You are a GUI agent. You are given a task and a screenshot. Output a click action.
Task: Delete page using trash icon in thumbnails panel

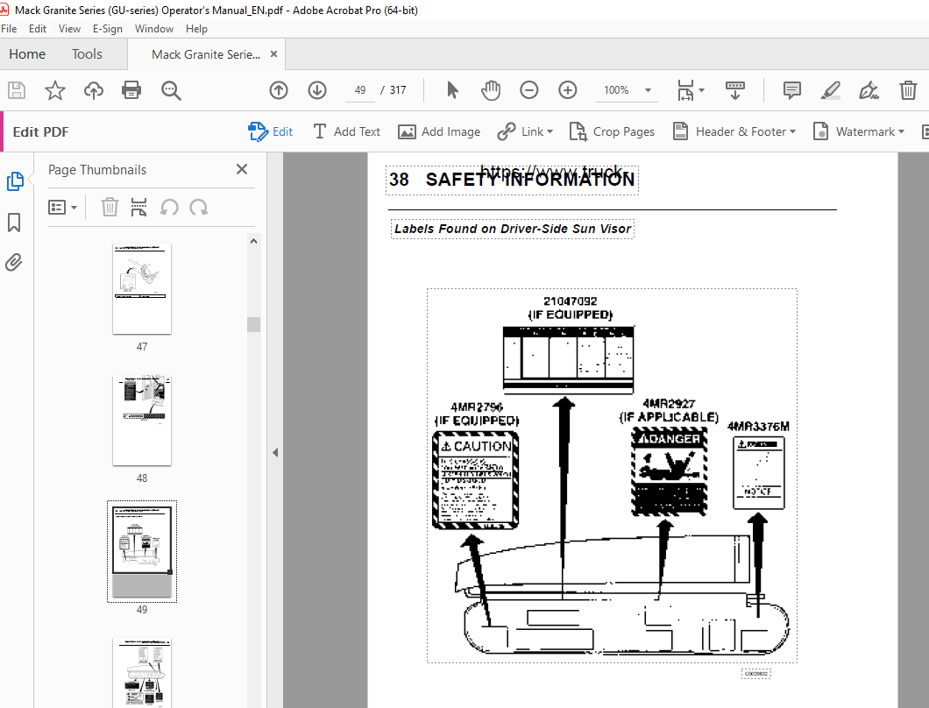click(x=109, y=207)
